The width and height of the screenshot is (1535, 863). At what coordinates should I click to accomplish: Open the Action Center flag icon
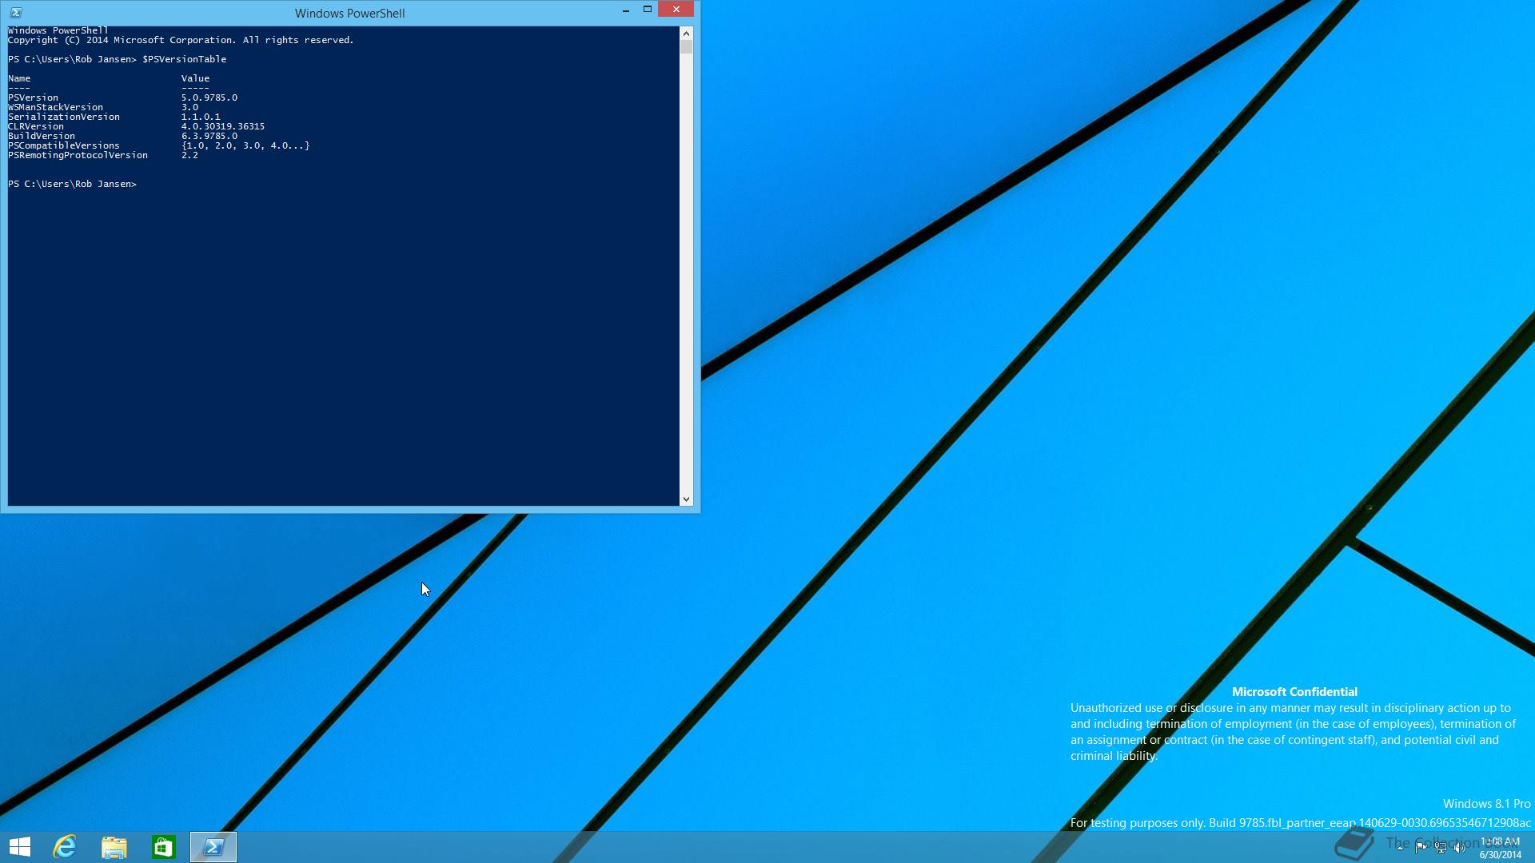pos(1421,848)
